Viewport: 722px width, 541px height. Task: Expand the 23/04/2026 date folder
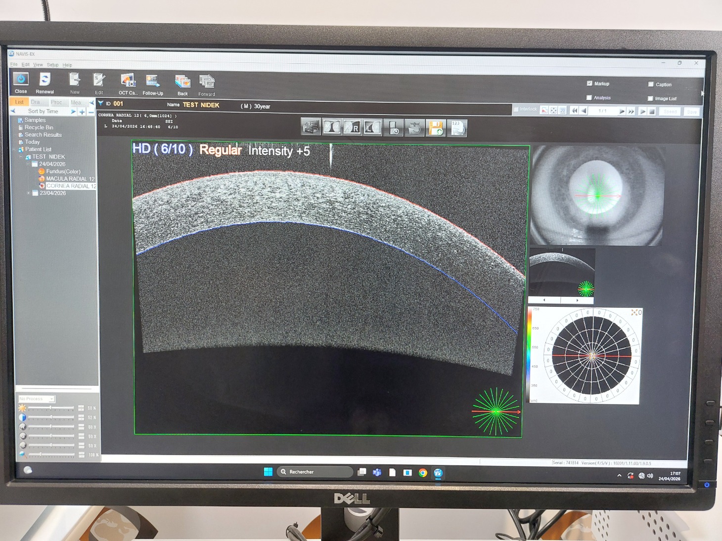point(29,193)
